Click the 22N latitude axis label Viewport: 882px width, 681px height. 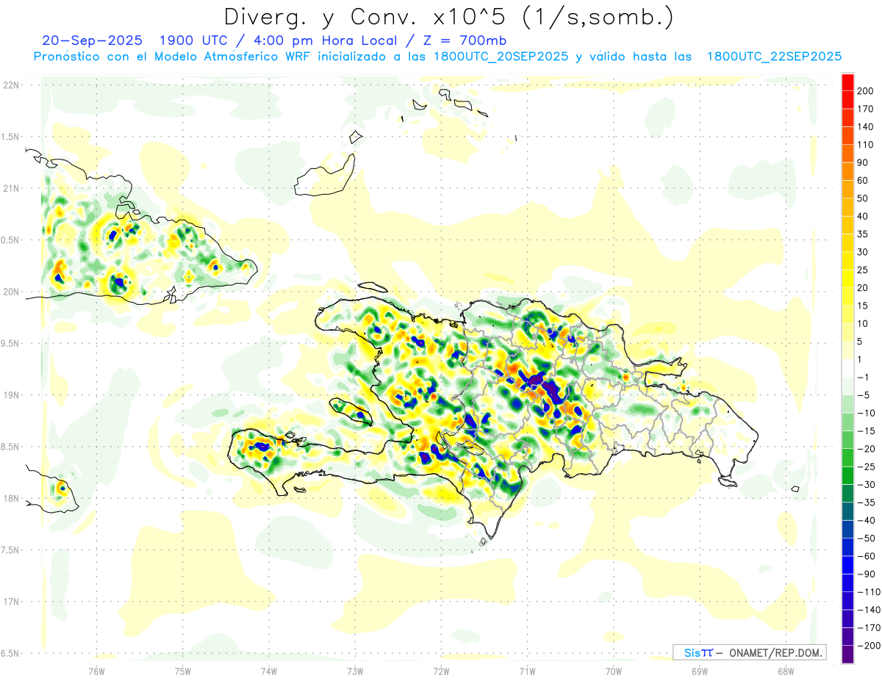point(11,85)
